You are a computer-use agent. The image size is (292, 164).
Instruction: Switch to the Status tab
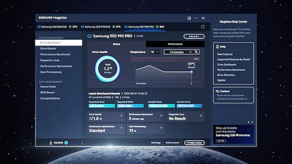[116, 44]
